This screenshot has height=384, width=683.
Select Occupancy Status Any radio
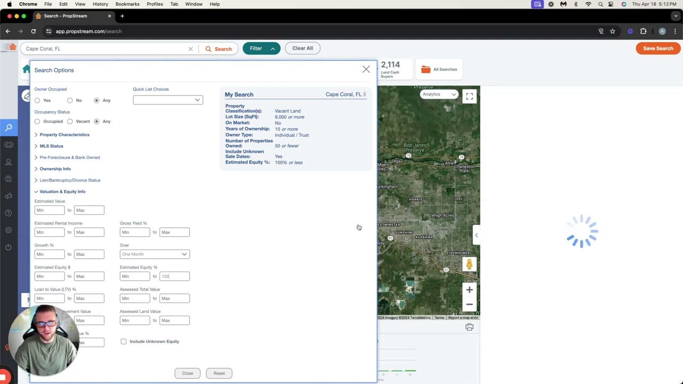pos(97,122)
